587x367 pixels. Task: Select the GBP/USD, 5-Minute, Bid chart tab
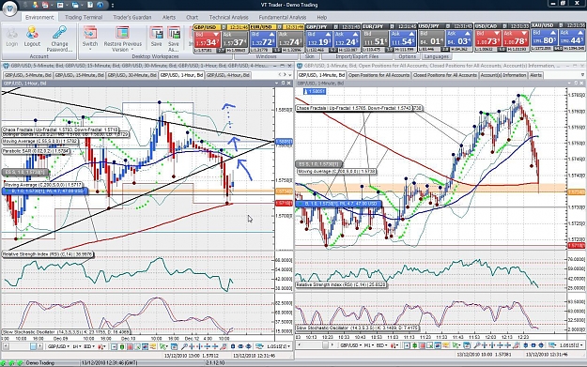27,75
